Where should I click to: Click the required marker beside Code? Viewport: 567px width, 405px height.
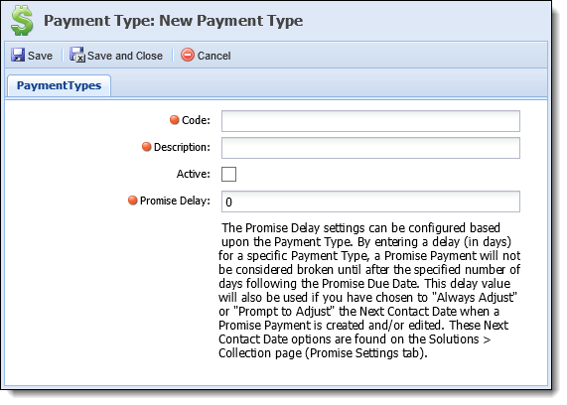click(175, 120)
